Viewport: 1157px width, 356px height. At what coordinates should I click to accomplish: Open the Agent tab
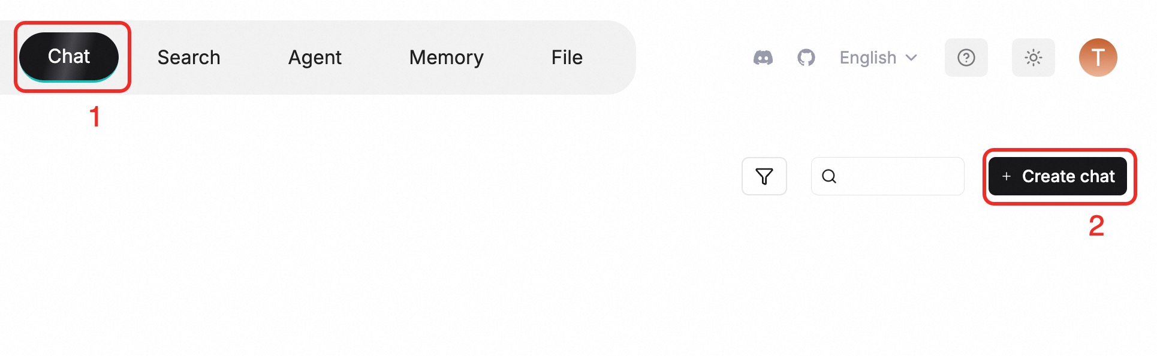click(315, 58)
